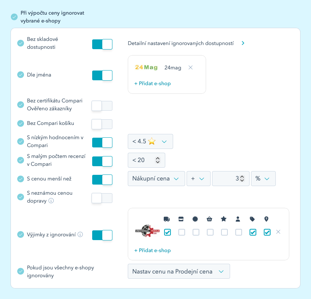Enable S neznámou cenou dopravy toggle
This screenshot has height=299, width=311.
pos(102,198)
